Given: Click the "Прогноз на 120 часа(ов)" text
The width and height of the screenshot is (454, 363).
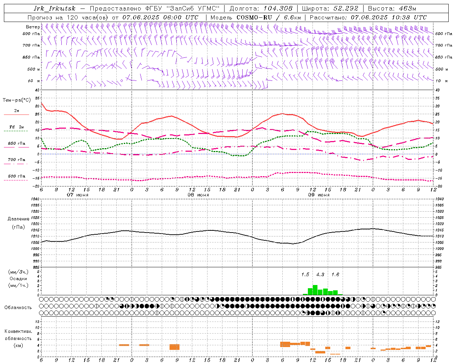Looking at the screenshot, I should (68, 17).
